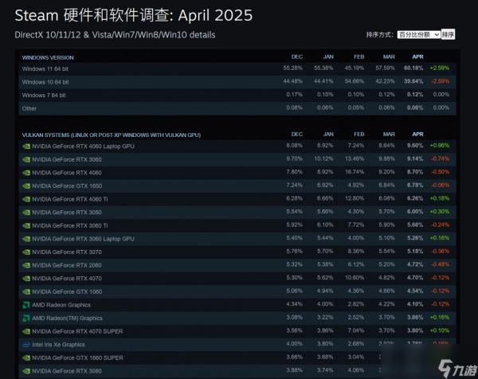Click NVIDIA icon beside RTX 3080

26,371
